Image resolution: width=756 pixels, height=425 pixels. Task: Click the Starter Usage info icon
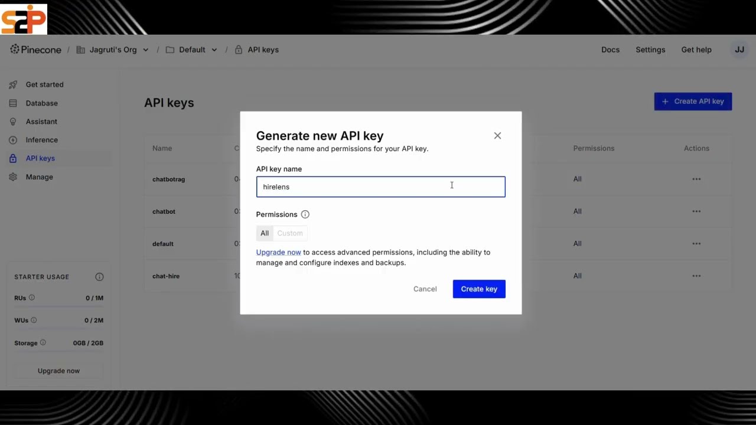point(99,277)
